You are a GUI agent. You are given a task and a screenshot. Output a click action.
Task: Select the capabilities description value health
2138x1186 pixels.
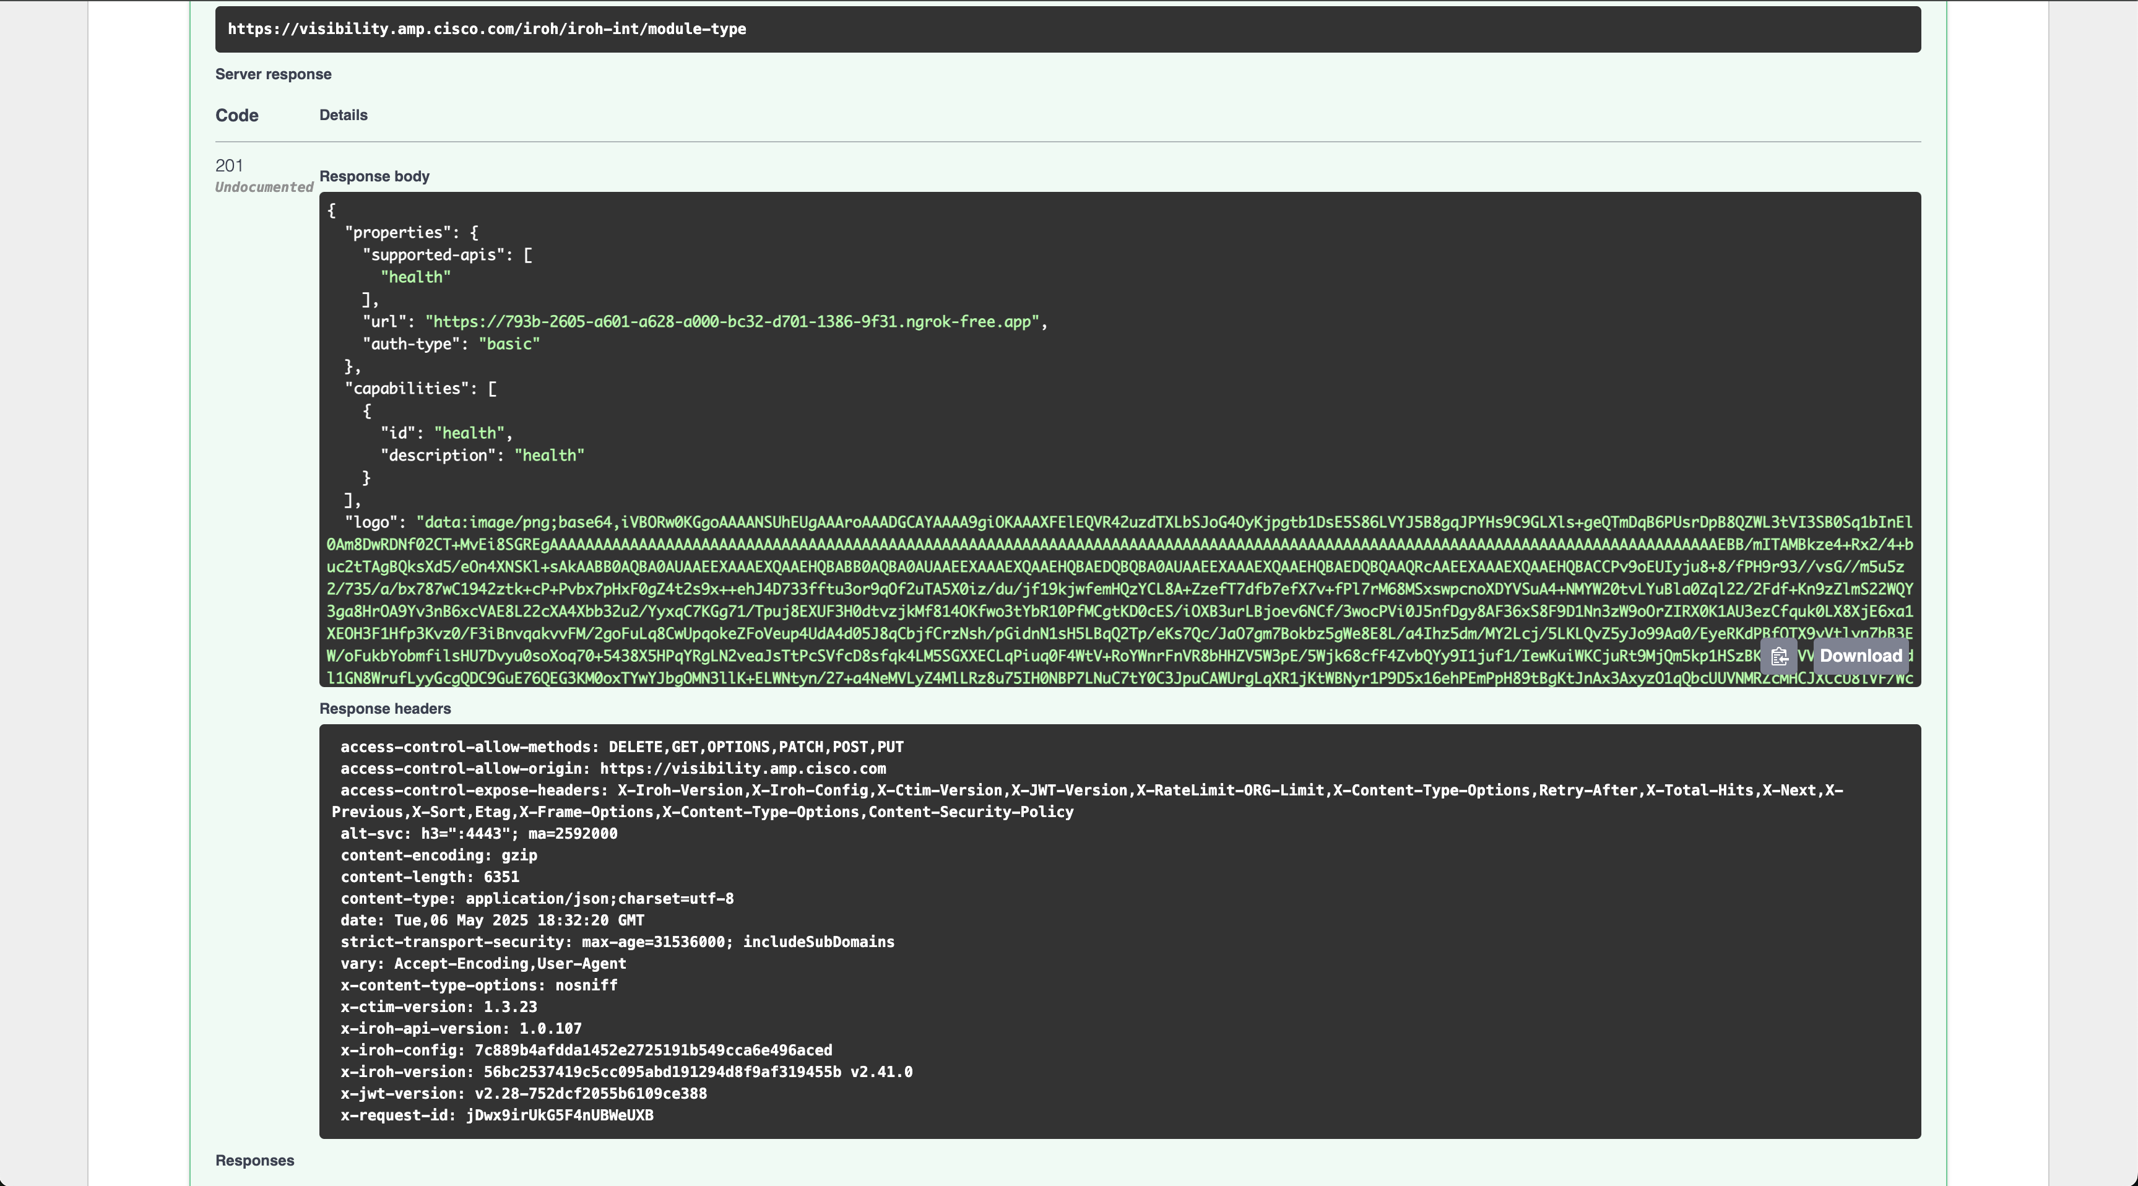(x=550, y=455)
